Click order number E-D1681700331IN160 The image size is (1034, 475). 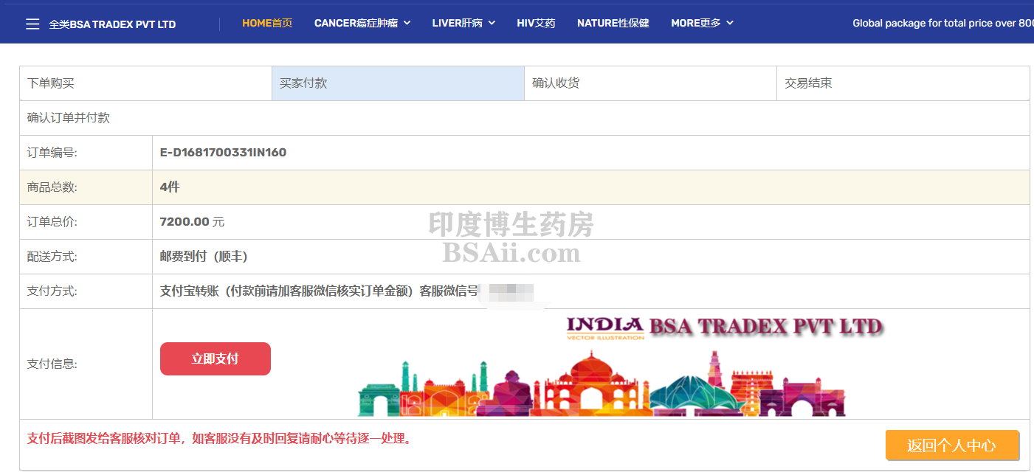pos(223,153)
